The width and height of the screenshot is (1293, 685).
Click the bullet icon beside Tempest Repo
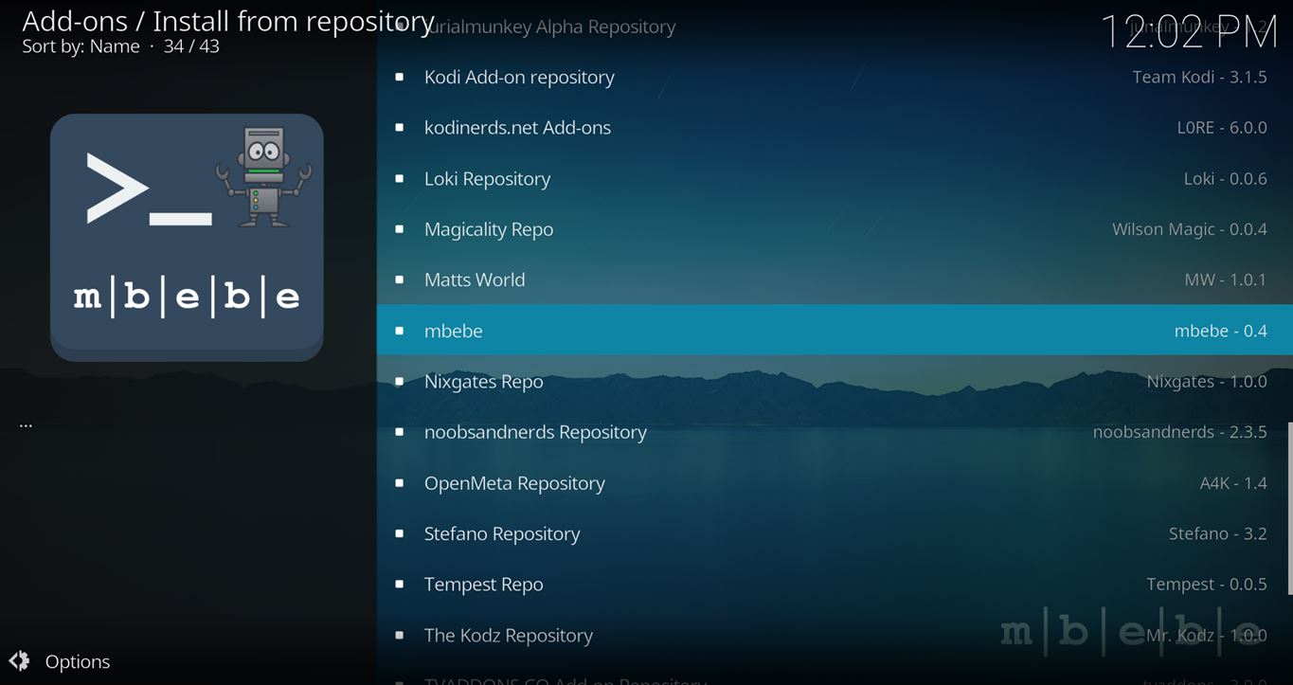point(400,585)
